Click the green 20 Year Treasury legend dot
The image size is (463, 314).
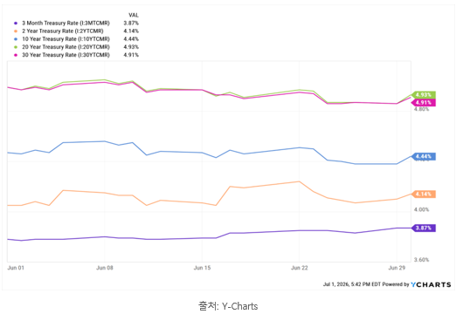16,47
